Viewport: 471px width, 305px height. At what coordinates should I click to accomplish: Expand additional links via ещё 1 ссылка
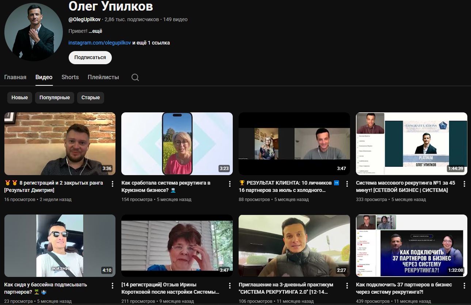(151, 43)
